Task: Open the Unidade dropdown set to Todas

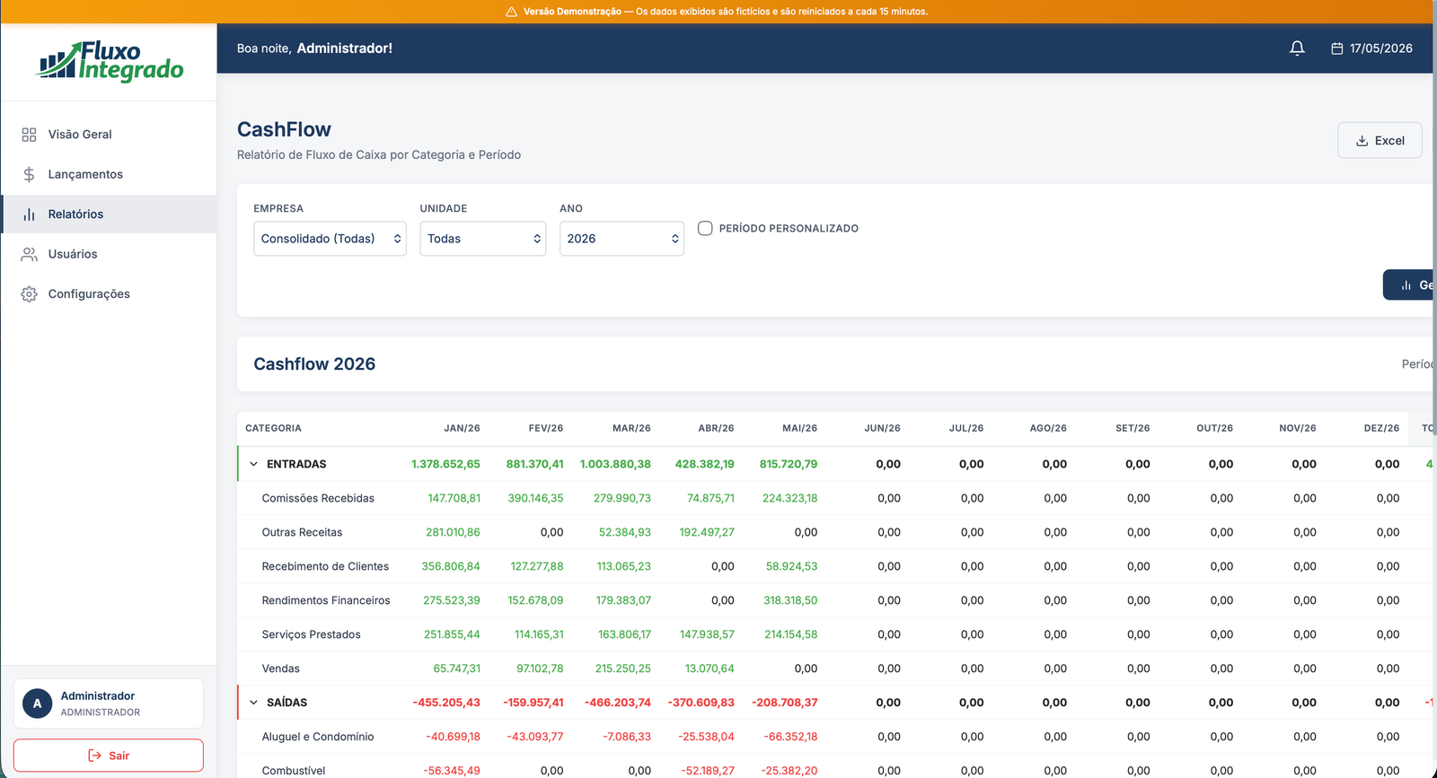Action: [482, 239]
